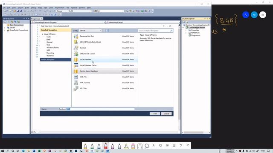Select the Local Database Cache template
Image resolution: width=273 pixels, height=153 pixels.
105,65
